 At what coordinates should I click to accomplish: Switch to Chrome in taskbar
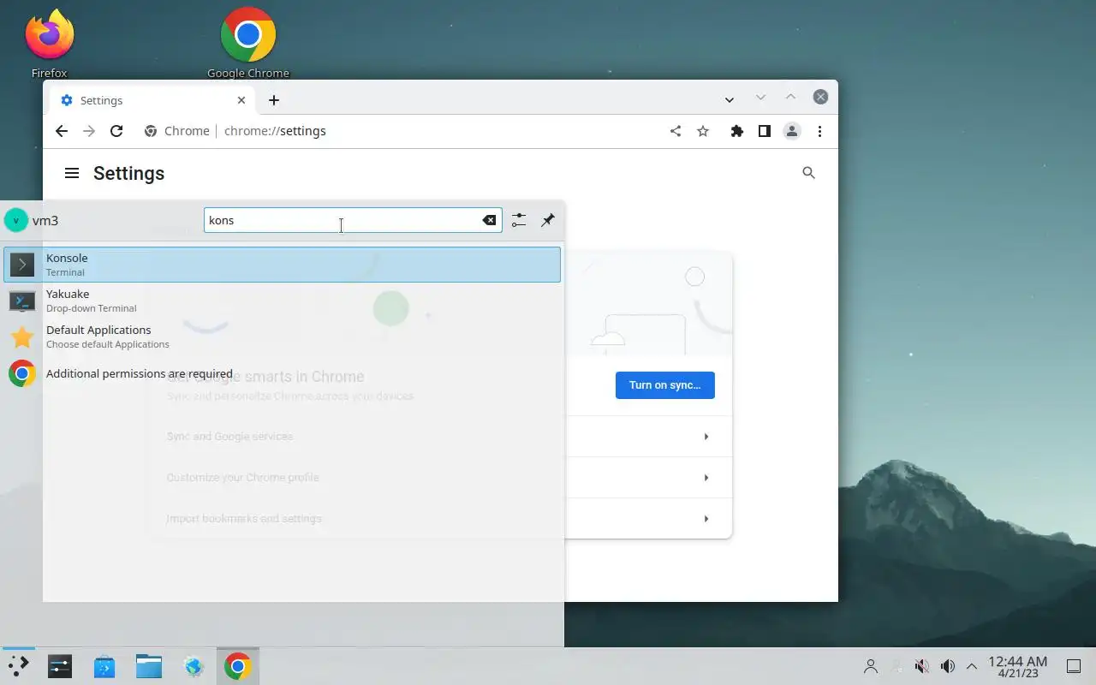coord(238,665)
